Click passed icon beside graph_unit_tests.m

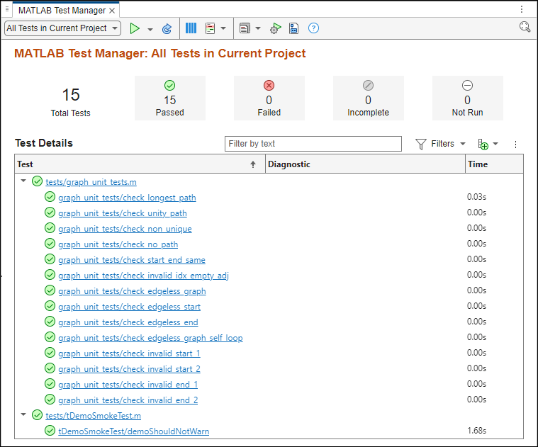point(37,181)
